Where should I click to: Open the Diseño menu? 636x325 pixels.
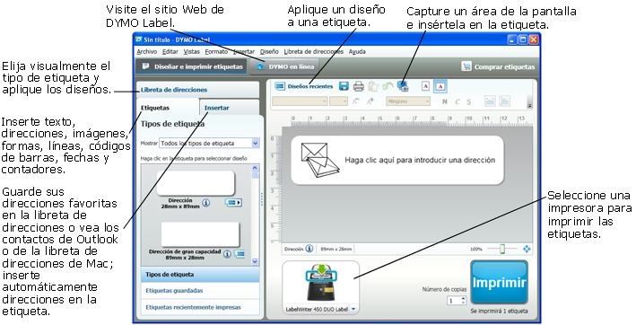269,51
